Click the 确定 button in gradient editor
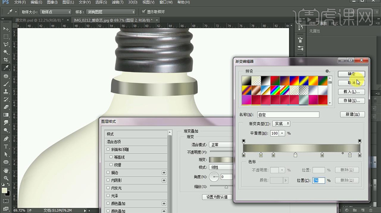Viewport: 381px width, 213px height. (351, 74)
